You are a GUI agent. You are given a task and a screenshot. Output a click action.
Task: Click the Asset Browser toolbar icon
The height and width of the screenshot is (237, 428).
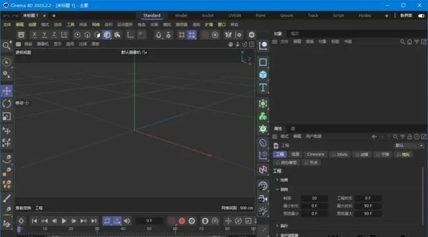pyautogui.click(x=21, y=35)
